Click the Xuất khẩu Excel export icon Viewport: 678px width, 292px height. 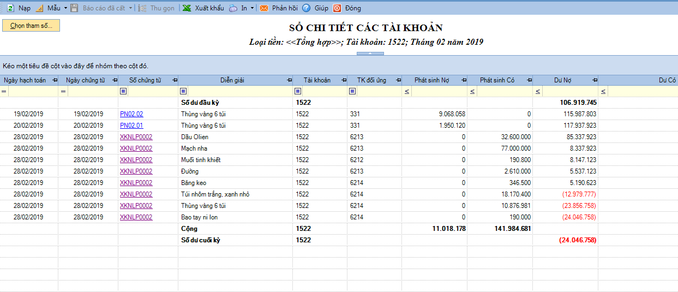tap(187, 8)
